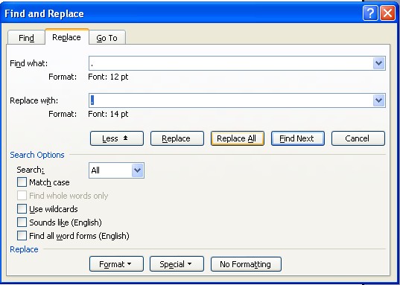Image resolution: width=400 pixels, height=285 pixels.
Task: Click the No Formatting button
Action: tap(246, 264)
